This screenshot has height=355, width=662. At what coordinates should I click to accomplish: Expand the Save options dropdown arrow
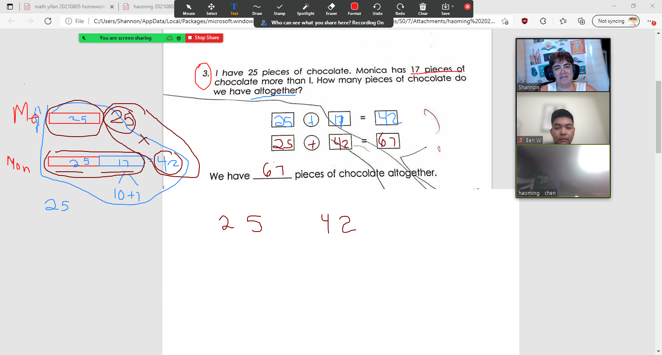coord(453,6)
